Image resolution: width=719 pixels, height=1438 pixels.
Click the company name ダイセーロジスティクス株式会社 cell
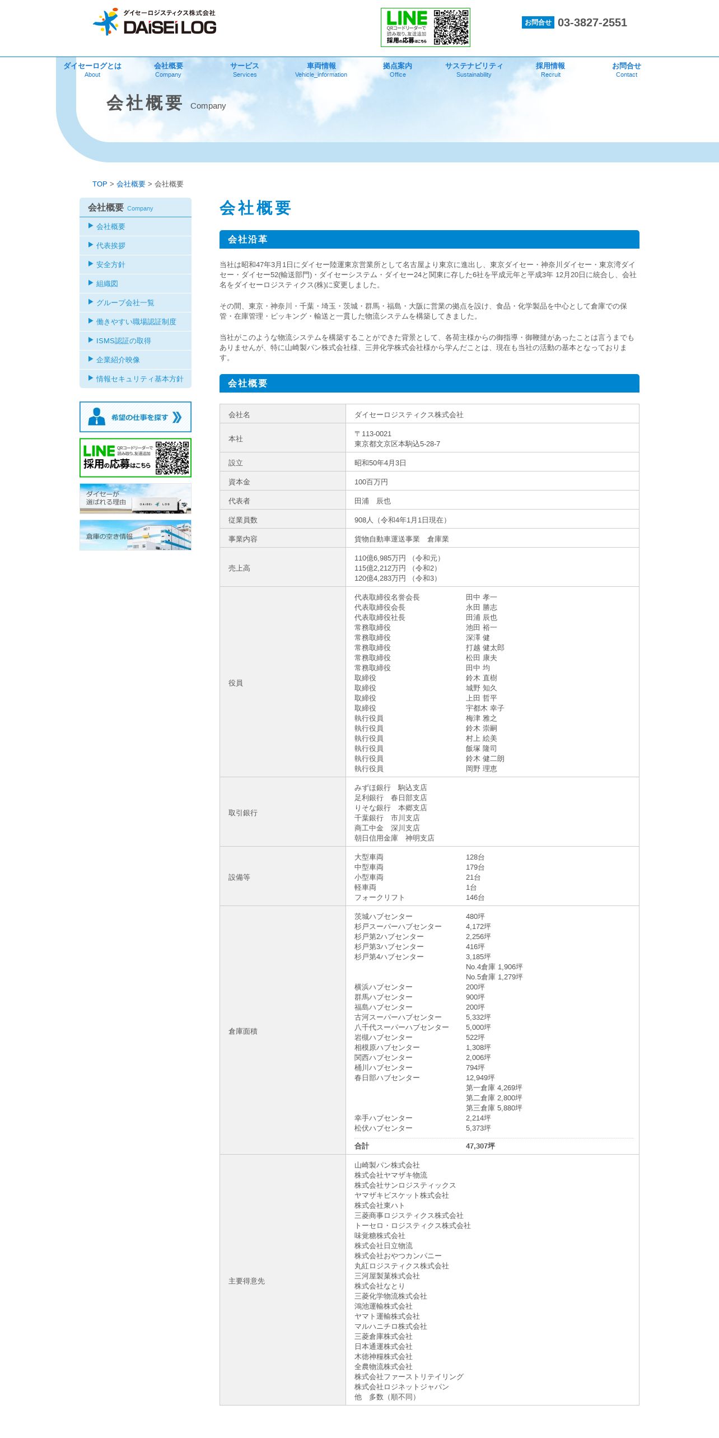click(x=492, y=414)
